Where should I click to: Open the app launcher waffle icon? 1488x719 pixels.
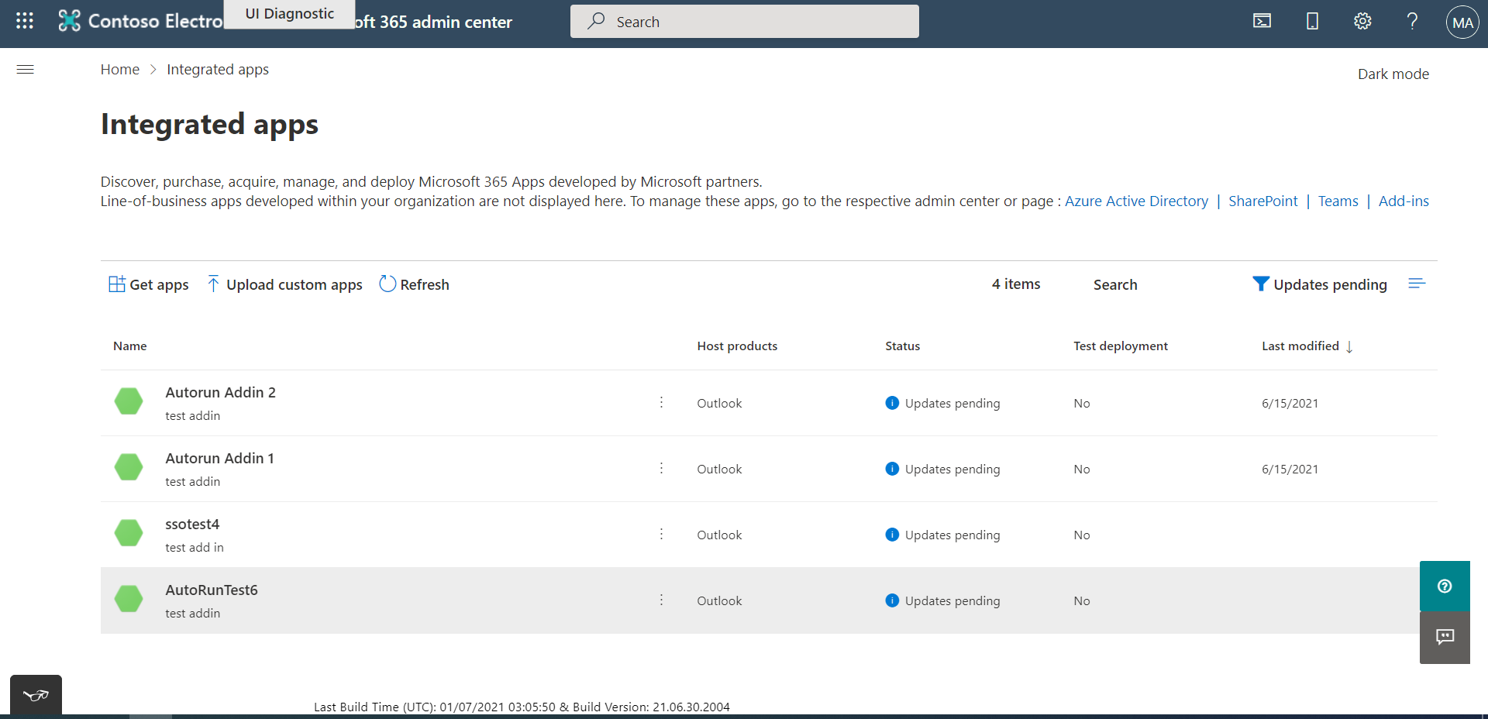click(x=25, y=21)
